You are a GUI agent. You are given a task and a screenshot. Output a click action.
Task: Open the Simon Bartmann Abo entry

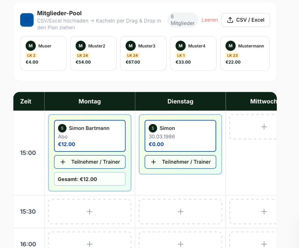click(90, 136)
